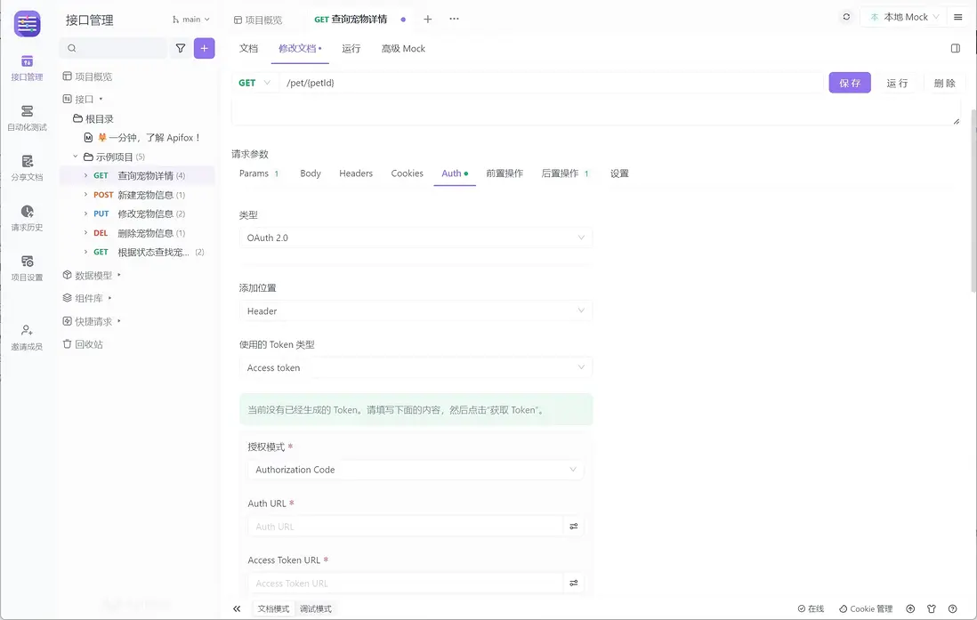Open the 本地 Mock environment dropdown
The width and height of the screenshot is (977, 620).
tap(904, 17)
